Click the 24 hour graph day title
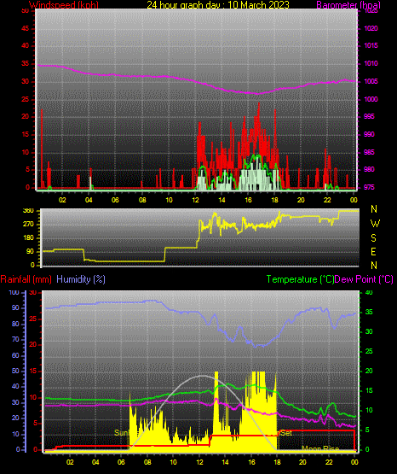 pos(218,5)
